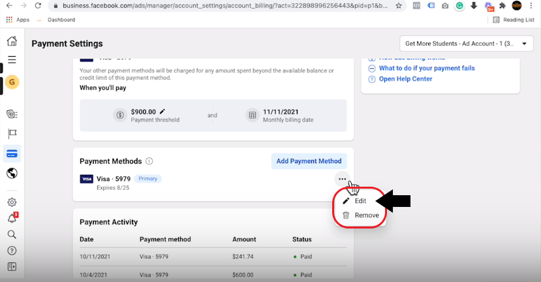Open the Grammarly extension icon
The height and width of the screenshot is (282, 541).
coord(459,5)
